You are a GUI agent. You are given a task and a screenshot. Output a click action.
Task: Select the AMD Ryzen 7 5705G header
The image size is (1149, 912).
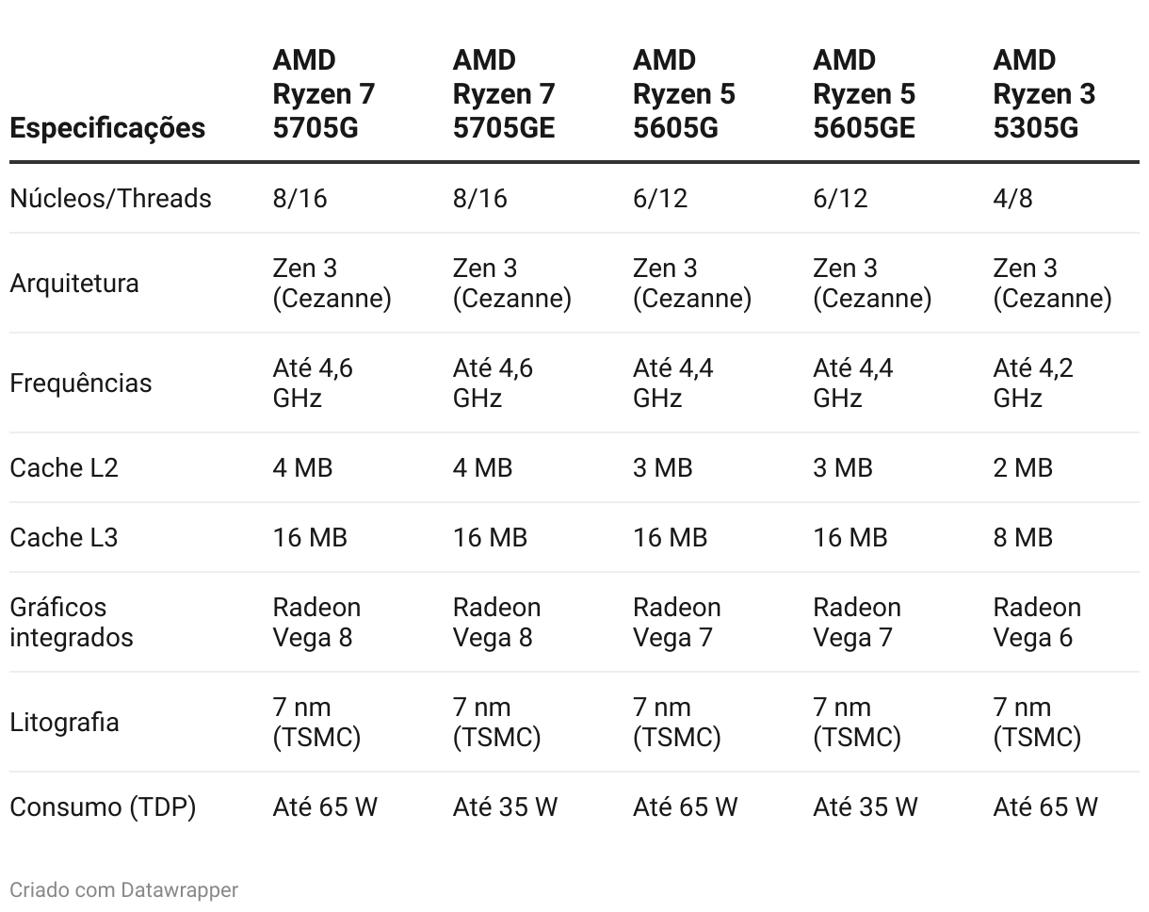click(324, 93)
